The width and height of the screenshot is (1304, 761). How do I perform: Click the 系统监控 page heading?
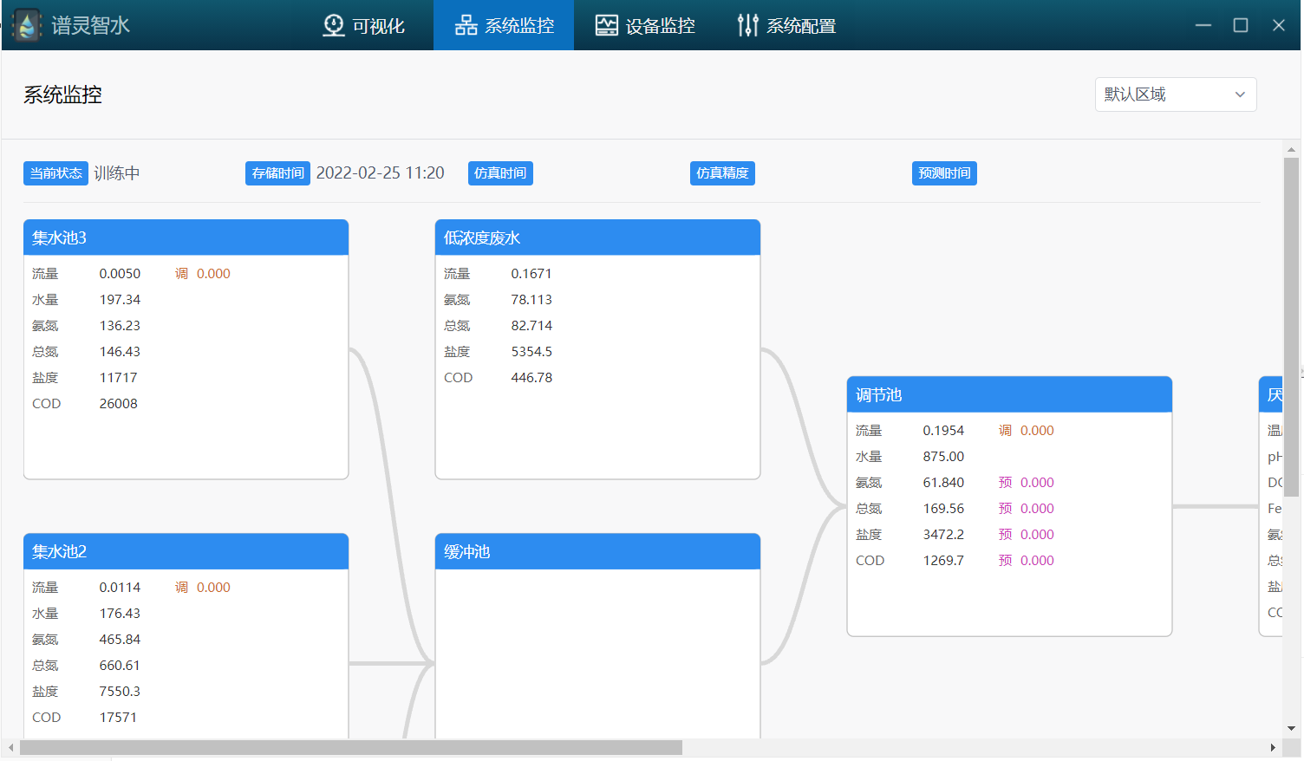pyautogui.click(x=62, y=95)
